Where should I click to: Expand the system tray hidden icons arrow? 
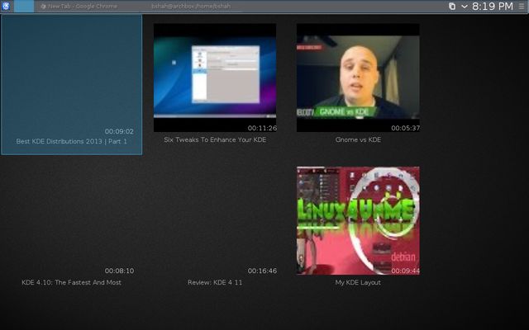click(465, 6)
